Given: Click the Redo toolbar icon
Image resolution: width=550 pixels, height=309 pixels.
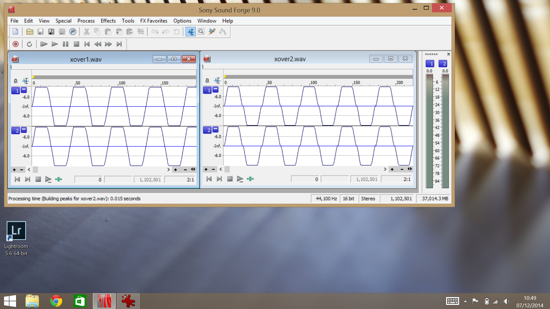Looking at the screenshot, I should (x=166, y=31).
